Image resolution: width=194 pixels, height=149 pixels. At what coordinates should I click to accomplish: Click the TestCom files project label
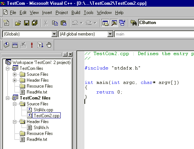[x=31, y=68]
